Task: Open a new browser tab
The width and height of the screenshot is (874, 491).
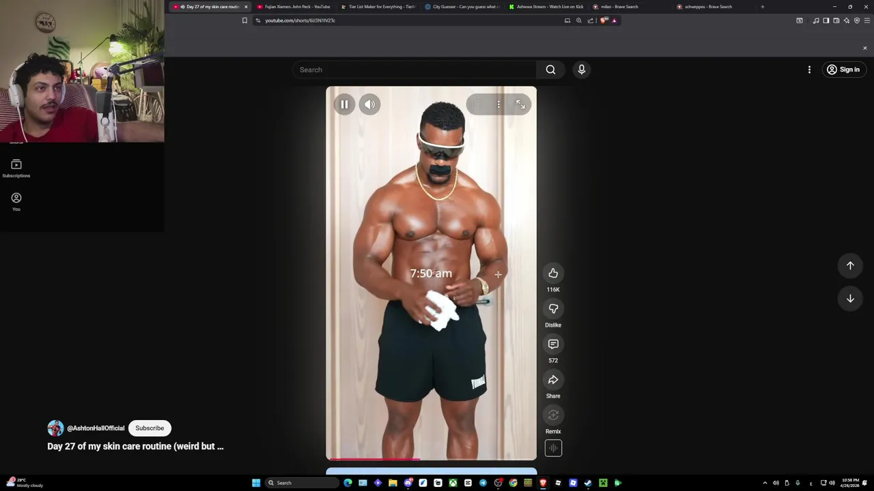Action: [x=763, y=7]
